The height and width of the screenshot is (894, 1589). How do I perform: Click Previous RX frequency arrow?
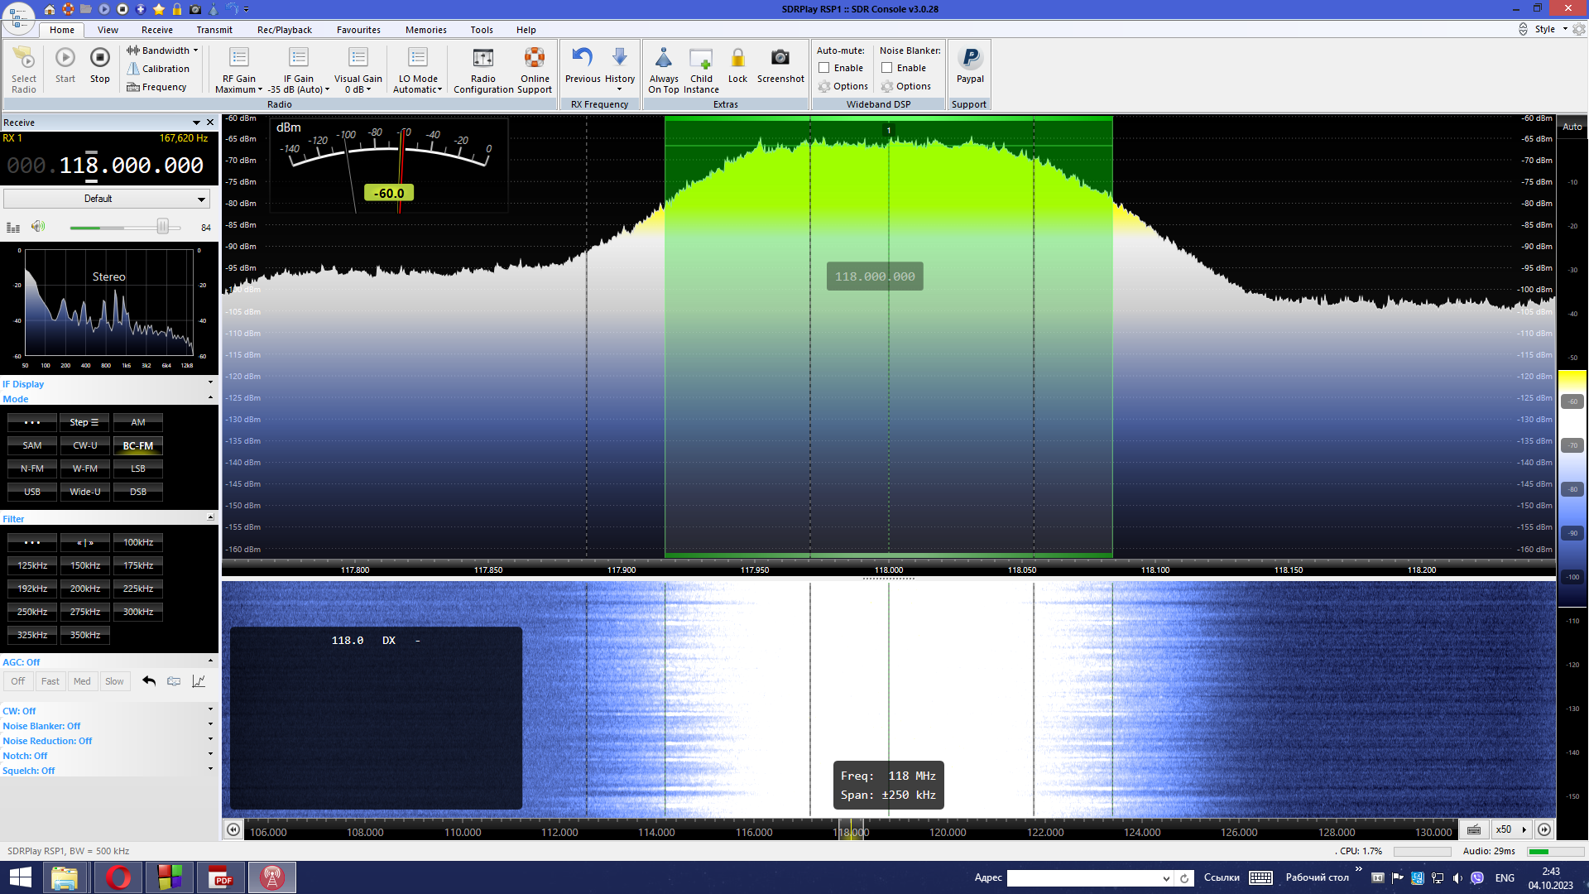[583, 58]
